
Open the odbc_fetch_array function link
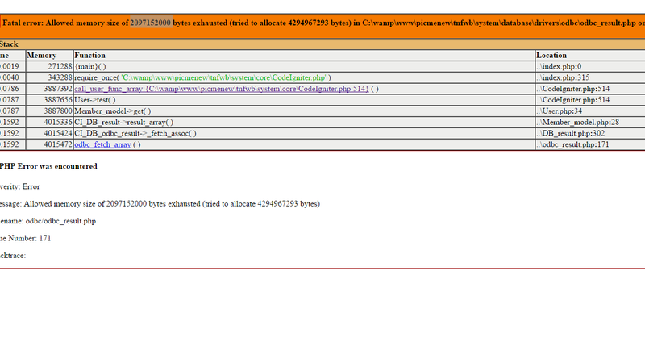tap(102, 144)
